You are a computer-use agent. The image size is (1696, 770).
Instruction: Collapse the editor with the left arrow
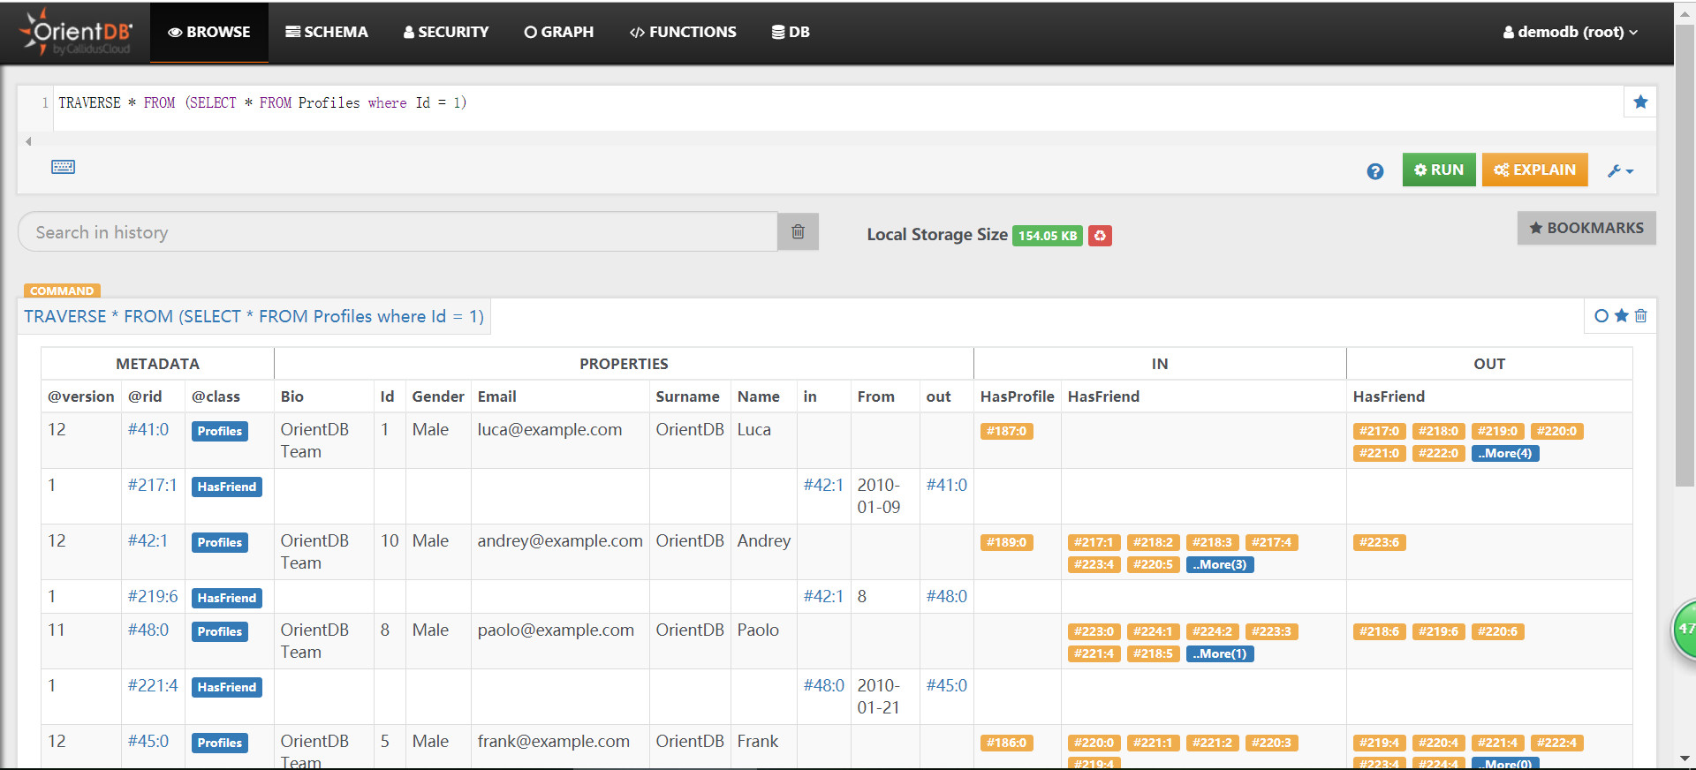point(28,141)
